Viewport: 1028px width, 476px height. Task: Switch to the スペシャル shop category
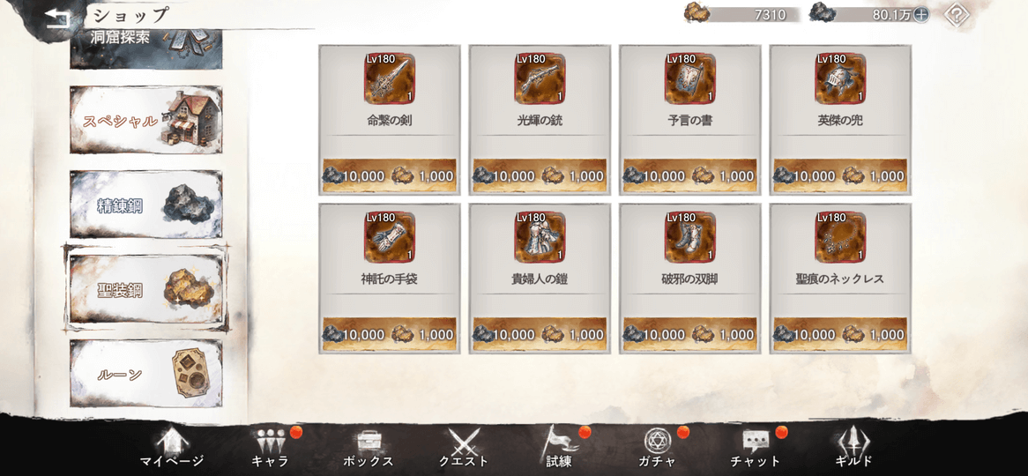146,121
